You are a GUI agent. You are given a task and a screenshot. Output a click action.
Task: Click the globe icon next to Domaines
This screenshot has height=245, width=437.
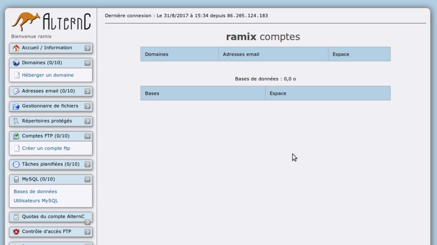pos(16,63)
